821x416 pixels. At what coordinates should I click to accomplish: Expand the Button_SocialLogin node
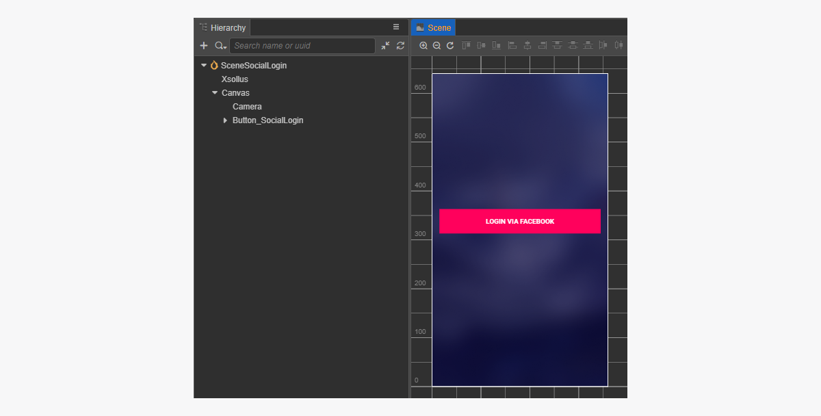(x=226, y=120)
